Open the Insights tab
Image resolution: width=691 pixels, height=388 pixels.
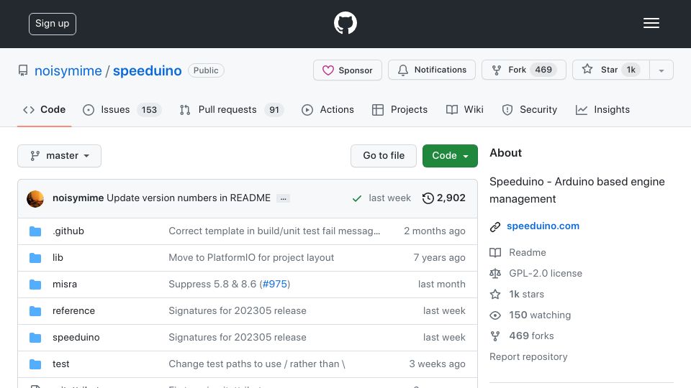(x=602, y=109)
